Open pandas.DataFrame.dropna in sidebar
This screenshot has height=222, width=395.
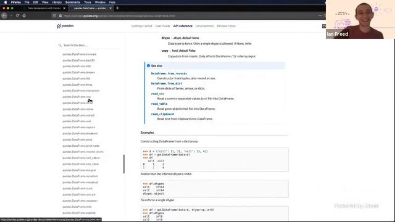coord(78,73)
